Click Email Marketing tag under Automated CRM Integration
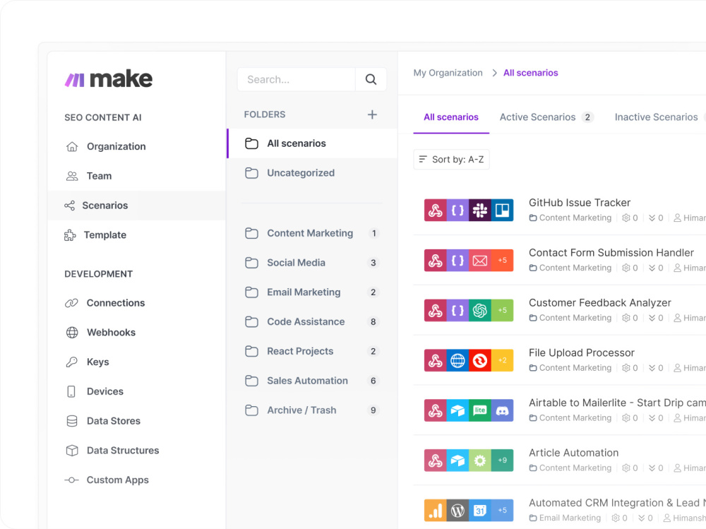This screenshot has height=529, width=706. click(x=565, y=518)
